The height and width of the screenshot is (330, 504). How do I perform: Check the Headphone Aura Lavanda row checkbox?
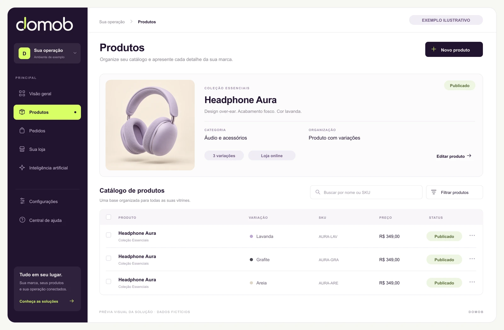pyautogui.click(x=109, y=235)
